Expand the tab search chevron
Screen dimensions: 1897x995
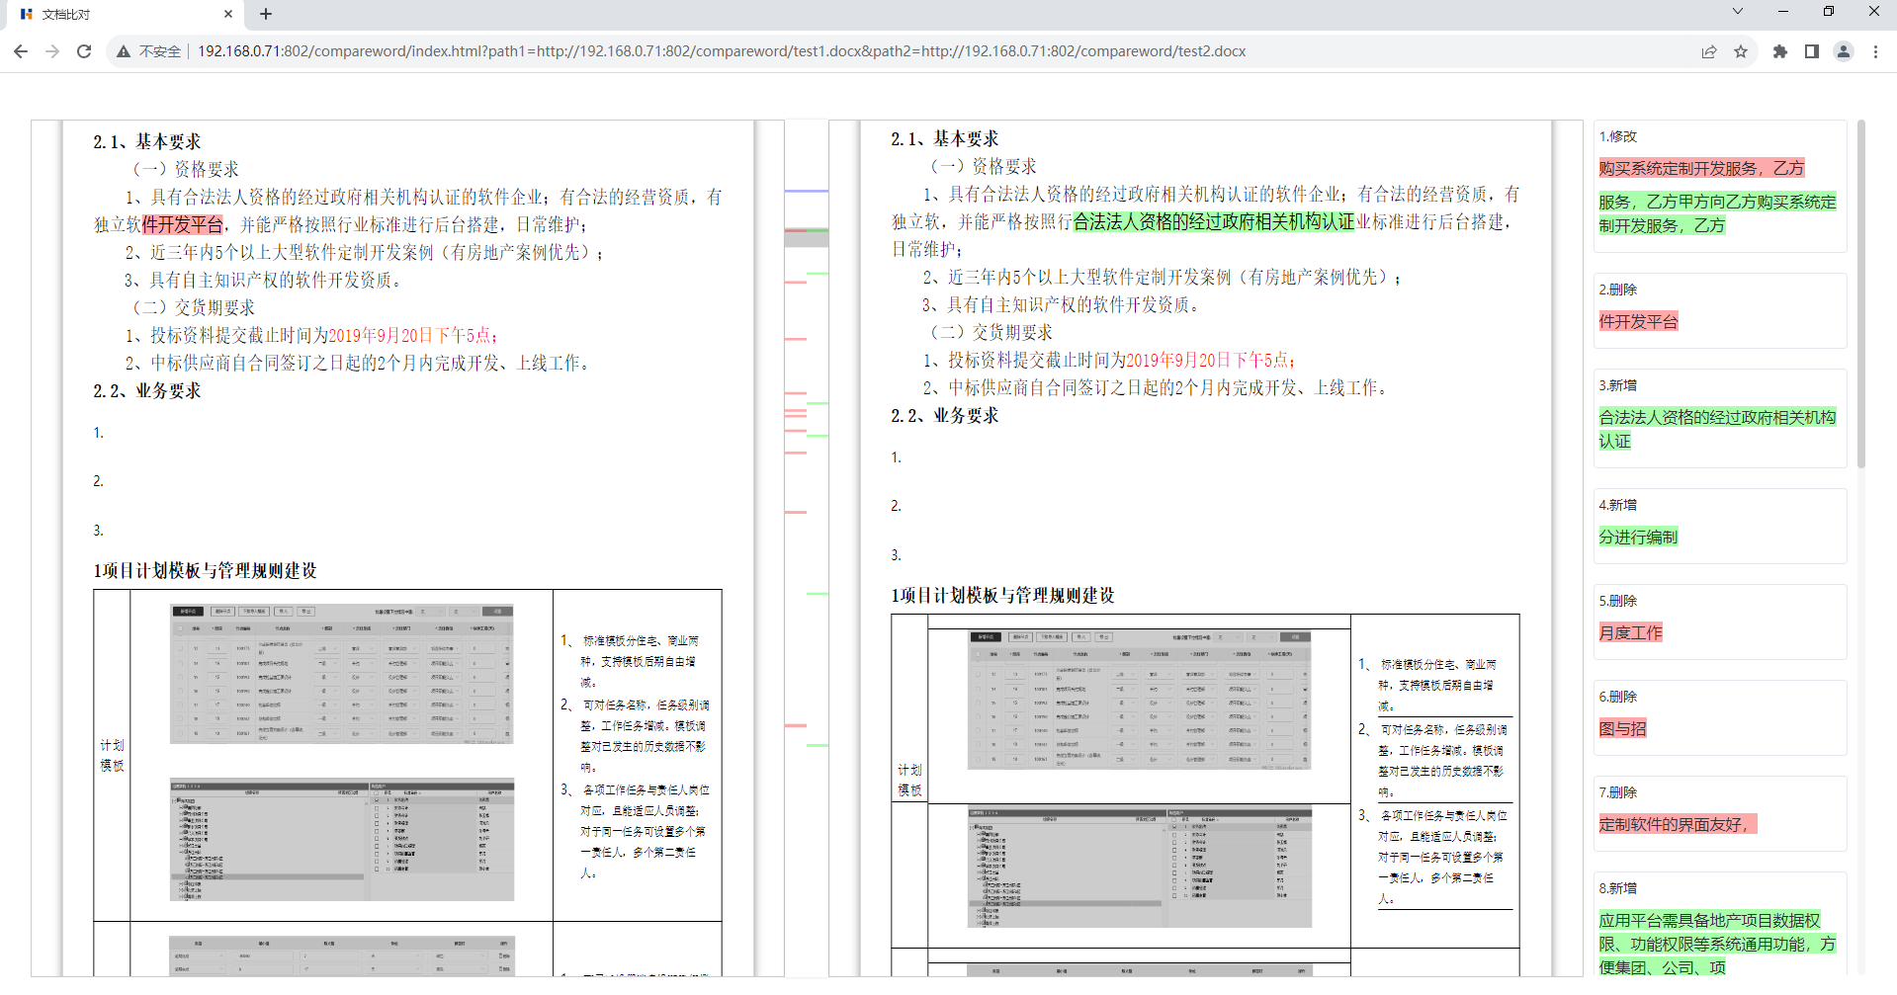pos(1738,12)
